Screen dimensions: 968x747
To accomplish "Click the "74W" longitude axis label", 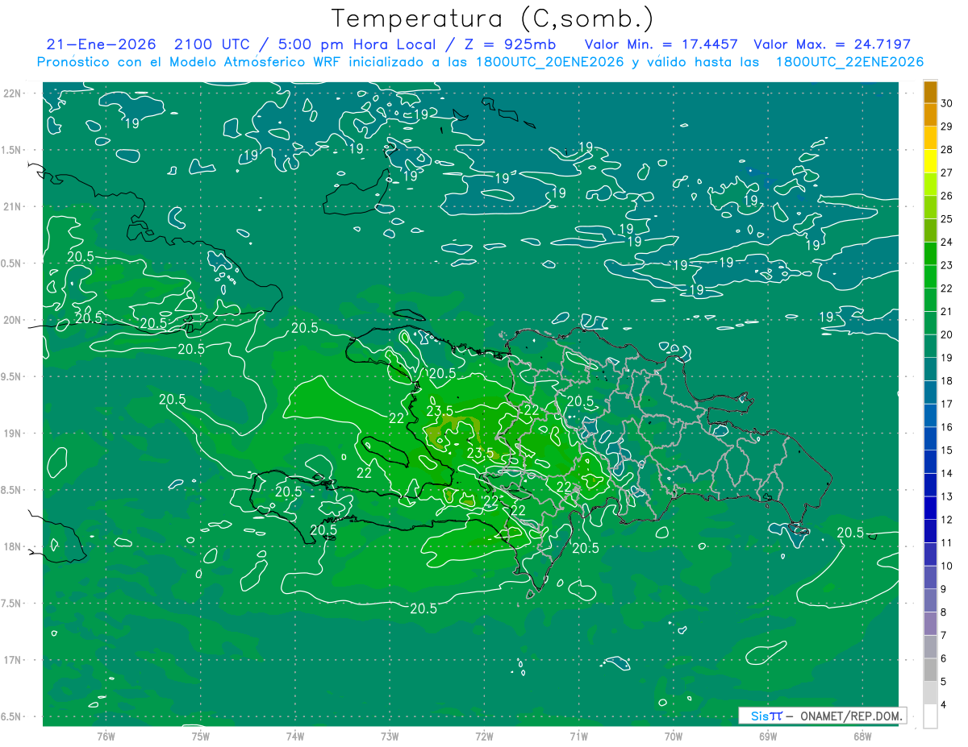I will (x=294, y=737).
